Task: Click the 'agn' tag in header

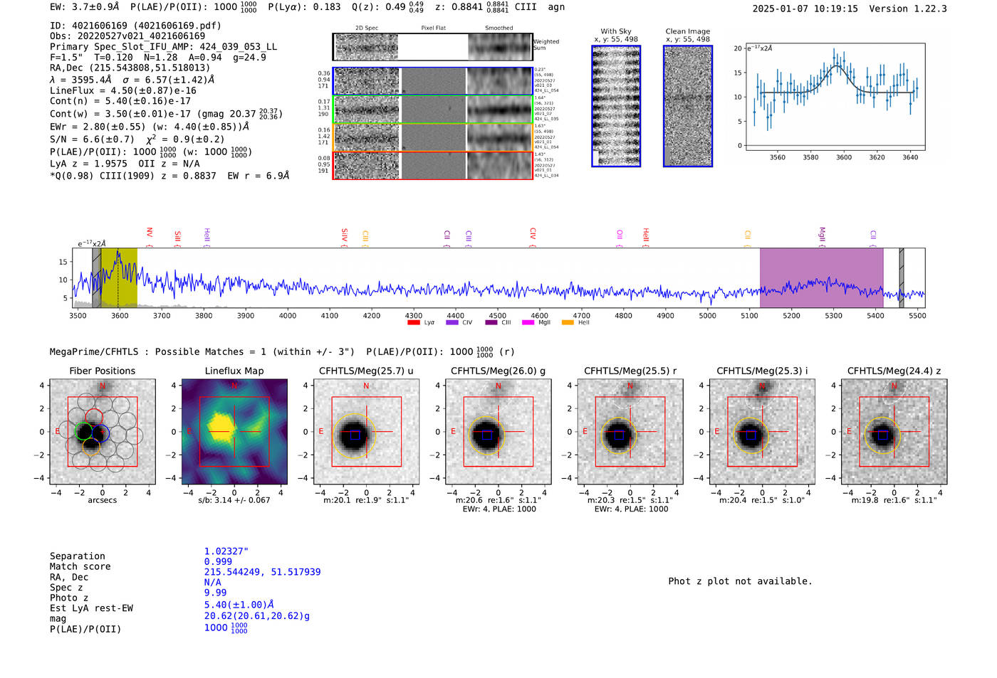Action: [556, 7]
